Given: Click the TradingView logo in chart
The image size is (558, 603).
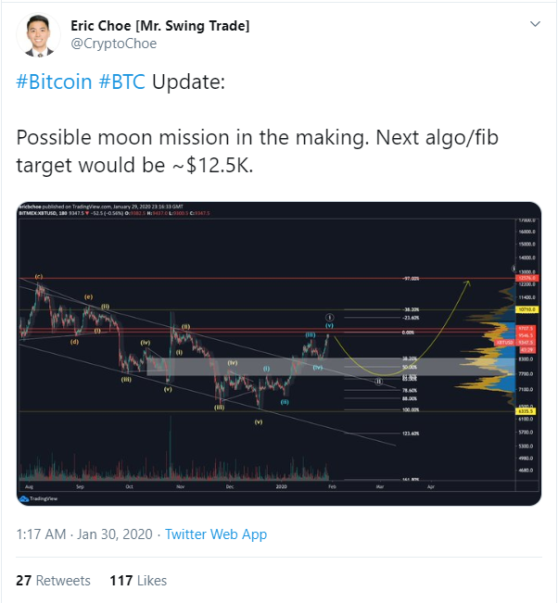Looking at the screenshot, I should click(39, 498).
